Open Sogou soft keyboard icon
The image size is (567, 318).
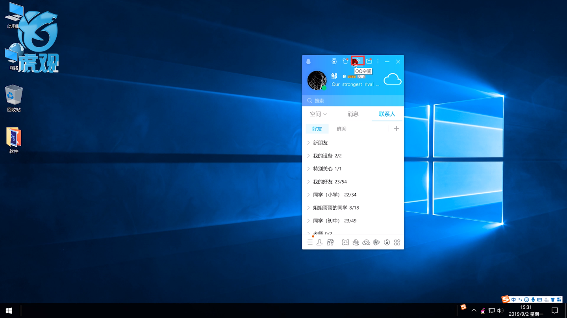(539, 300)
